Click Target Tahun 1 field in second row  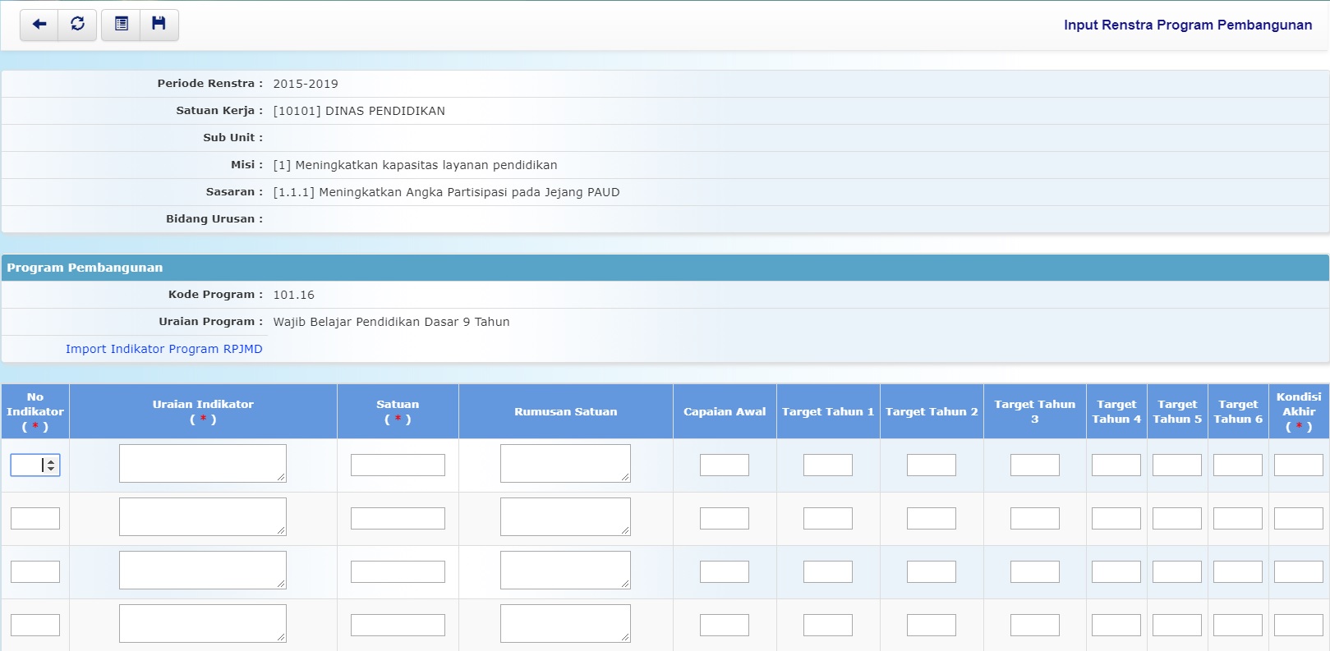tap(828, 518)
